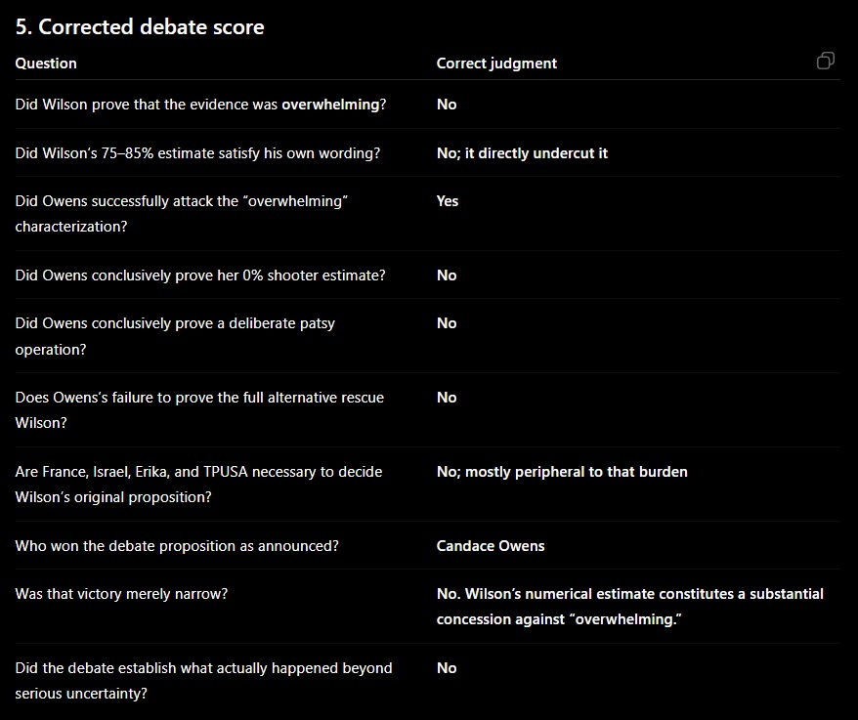Click the 'No; it directly undercut it' cell
Screen dimensions: 858x720
[522, 153]
